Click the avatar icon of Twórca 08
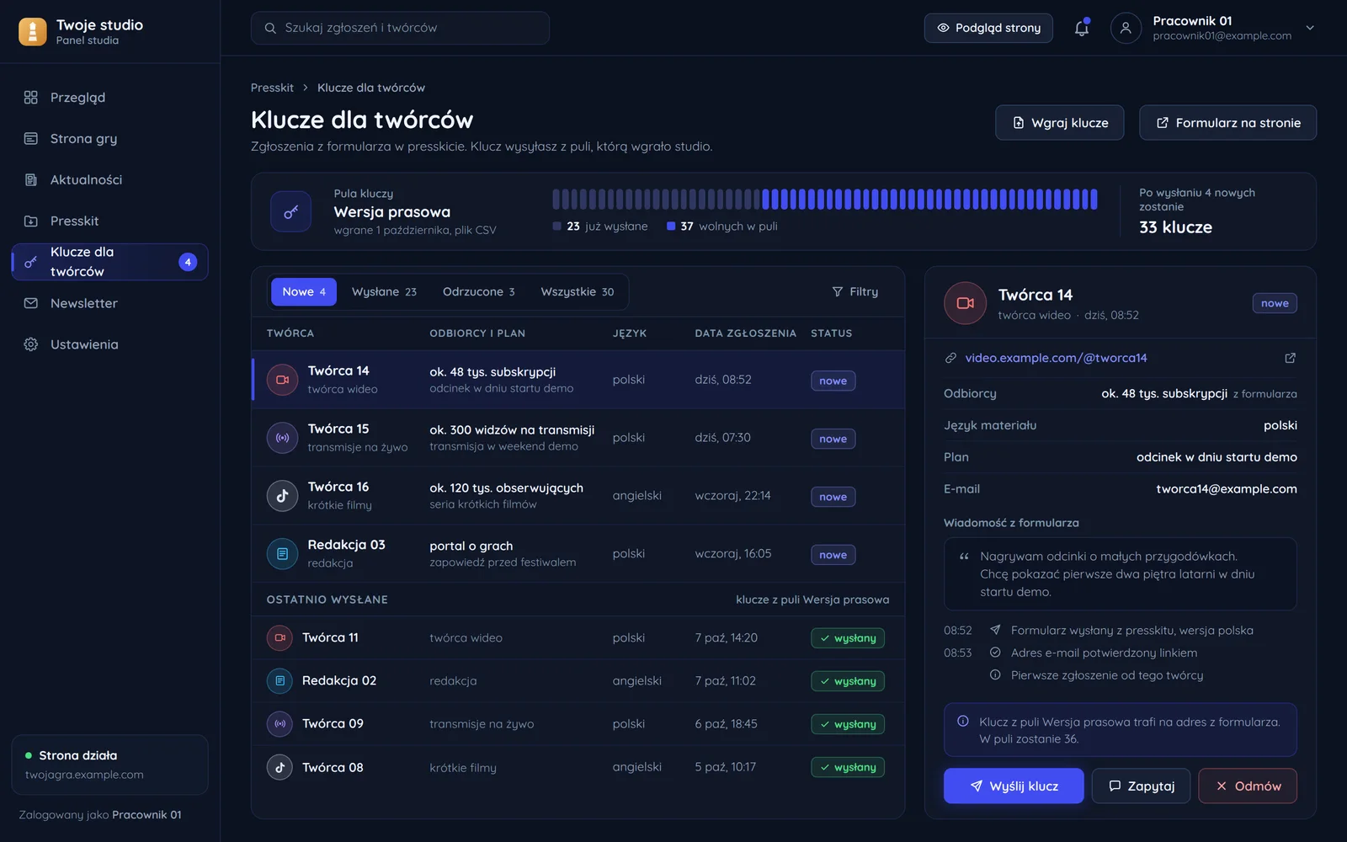 (280, 767)
